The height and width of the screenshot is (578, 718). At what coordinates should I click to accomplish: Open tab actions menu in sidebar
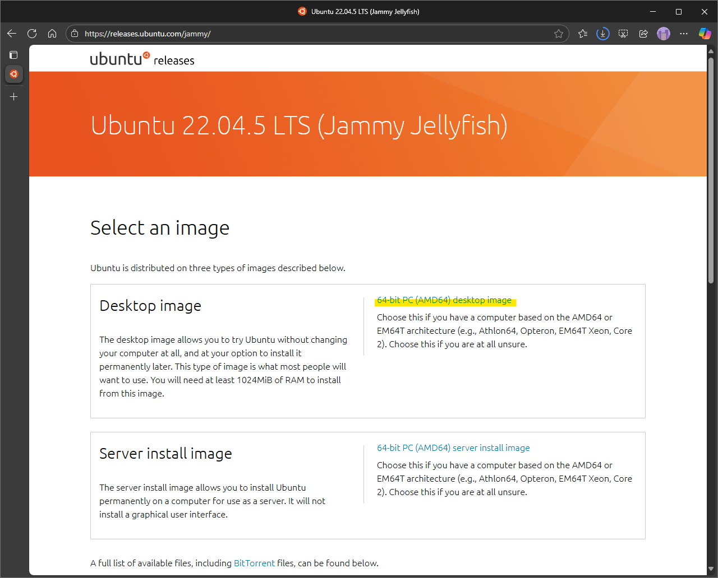click(14, 55)
